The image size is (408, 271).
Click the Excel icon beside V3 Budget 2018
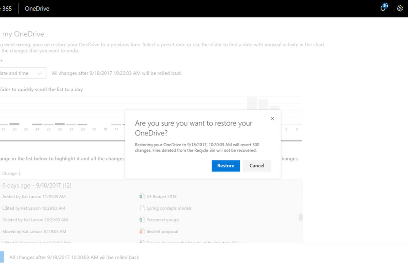coord(142,196)
